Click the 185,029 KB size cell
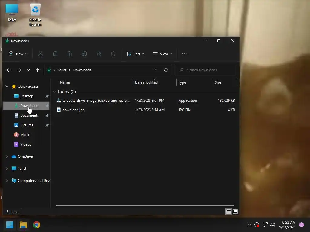310x232 pixels. point(226,101)
